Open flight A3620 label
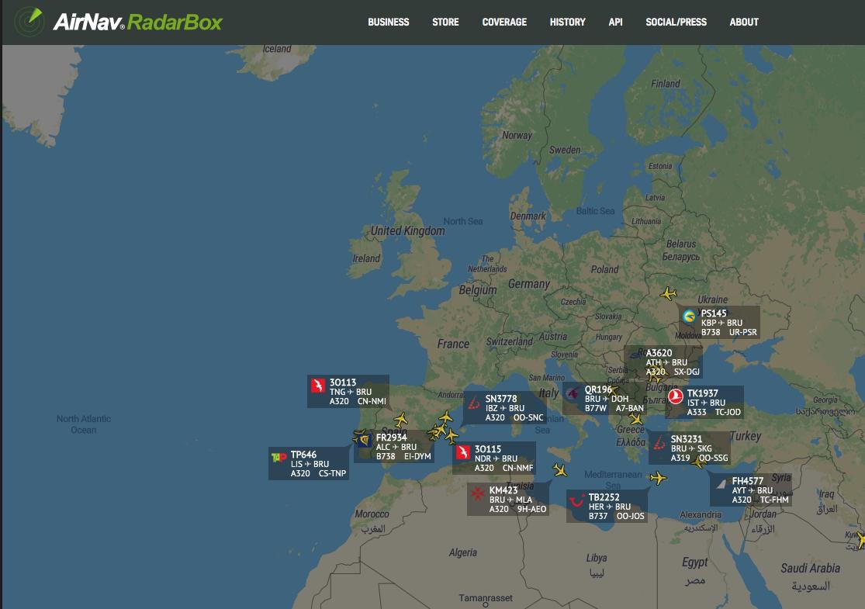 [x=663, y=362]
